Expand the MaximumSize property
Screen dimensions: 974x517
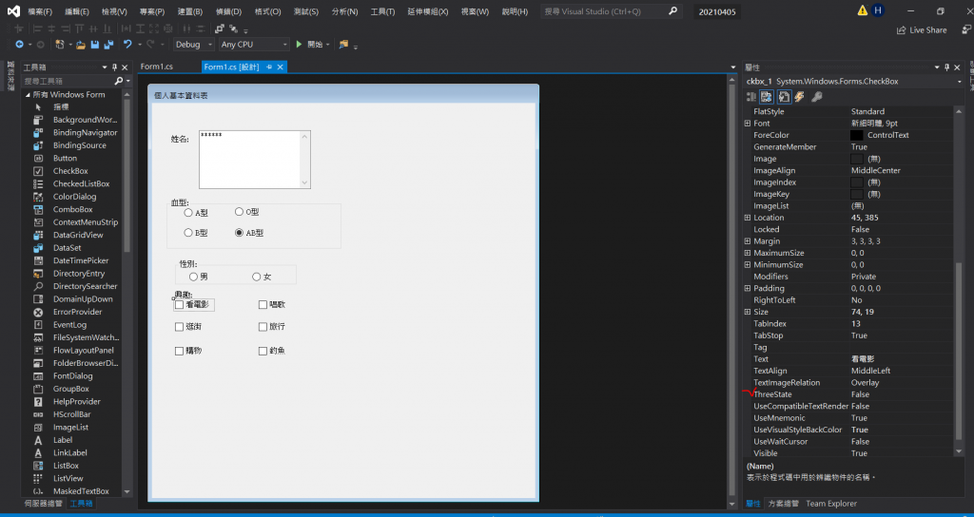748,253
